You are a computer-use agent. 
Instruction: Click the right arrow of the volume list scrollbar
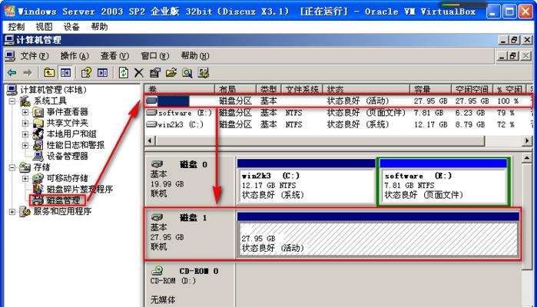[x=527, y=140]
